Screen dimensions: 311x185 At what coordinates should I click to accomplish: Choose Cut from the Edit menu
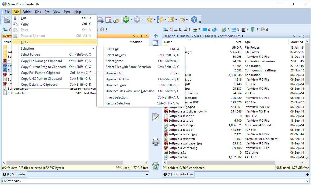point(54,18)
